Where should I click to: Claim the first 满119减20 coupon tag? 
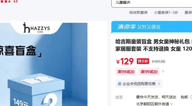pyautogui.click(x=126, y=72)
